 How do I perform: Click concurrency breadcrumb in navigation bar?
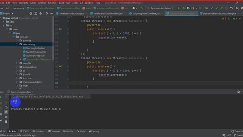(x=18, y=8)
